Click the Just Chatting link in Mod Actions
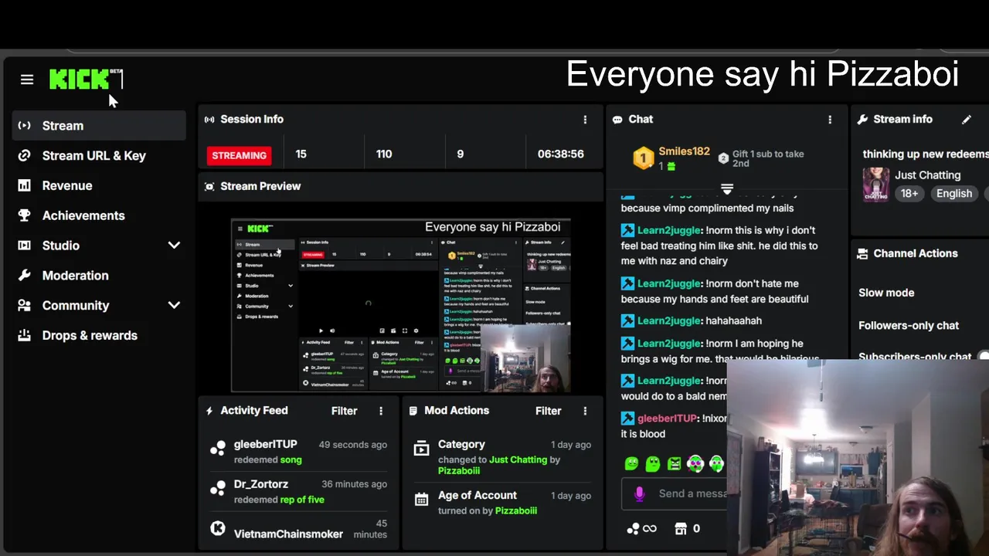Image resolution: width=989 pixels, height=556 pixels. pos(518,460)
